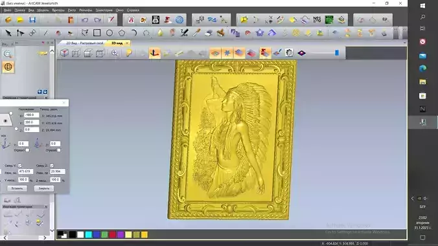Viewport: 438px width, 246px height.
Task: Select the circle drawing tool
Action: 109,33
